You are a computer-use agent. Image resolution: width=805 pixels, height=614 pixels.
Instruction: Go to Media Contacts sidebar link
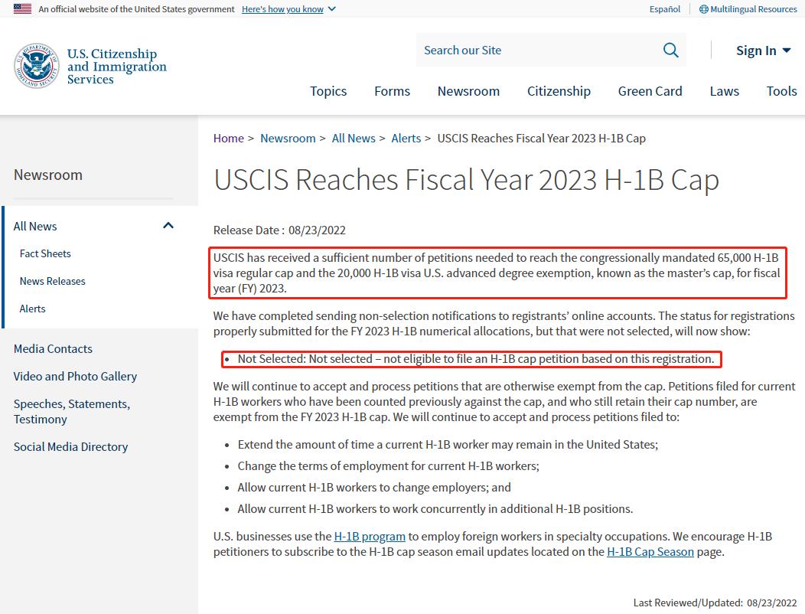click(x=53, y=348)
